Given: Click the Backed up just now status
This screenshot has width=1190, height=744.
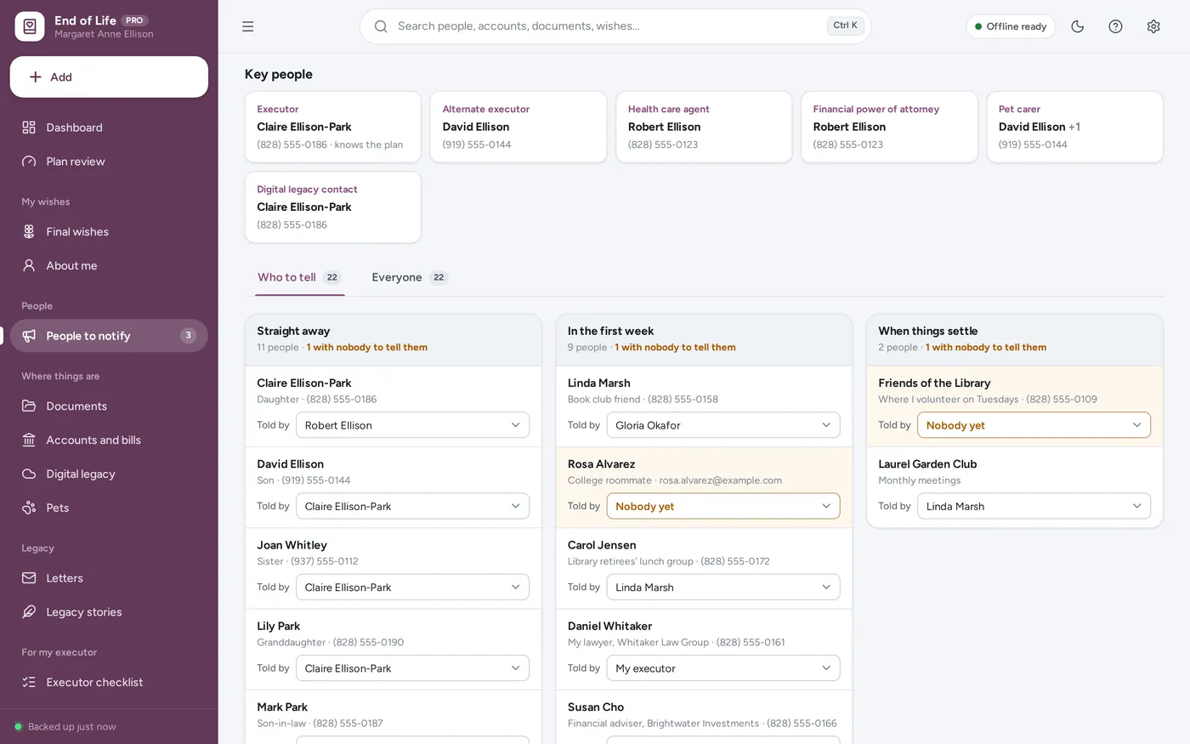Looking at the screenshot, I should 65,727.
